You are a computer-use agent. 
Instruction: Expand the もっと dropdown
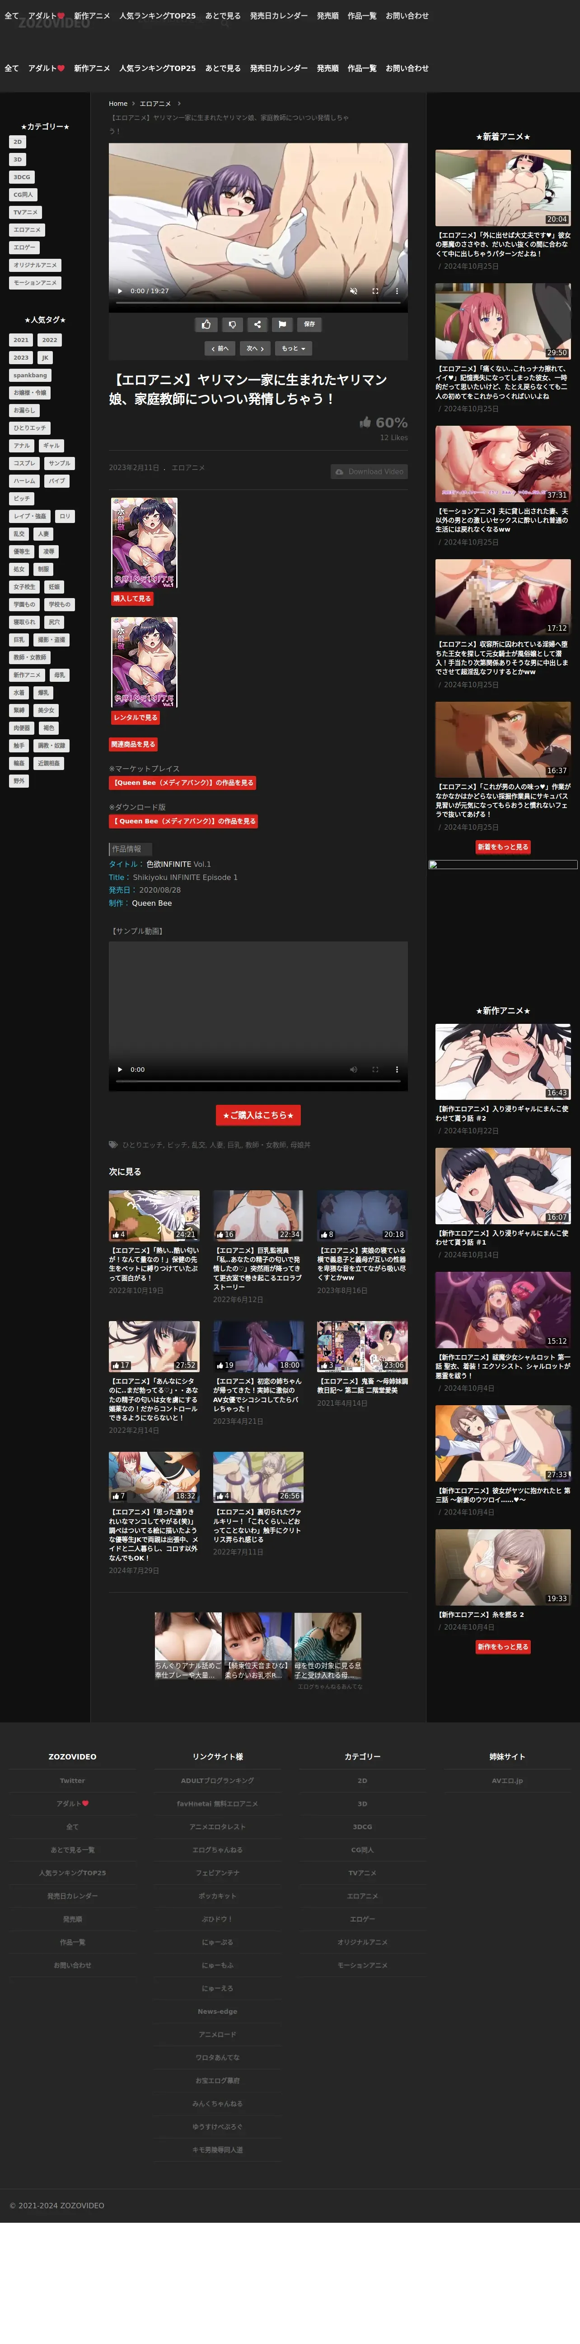pos(293,348)
